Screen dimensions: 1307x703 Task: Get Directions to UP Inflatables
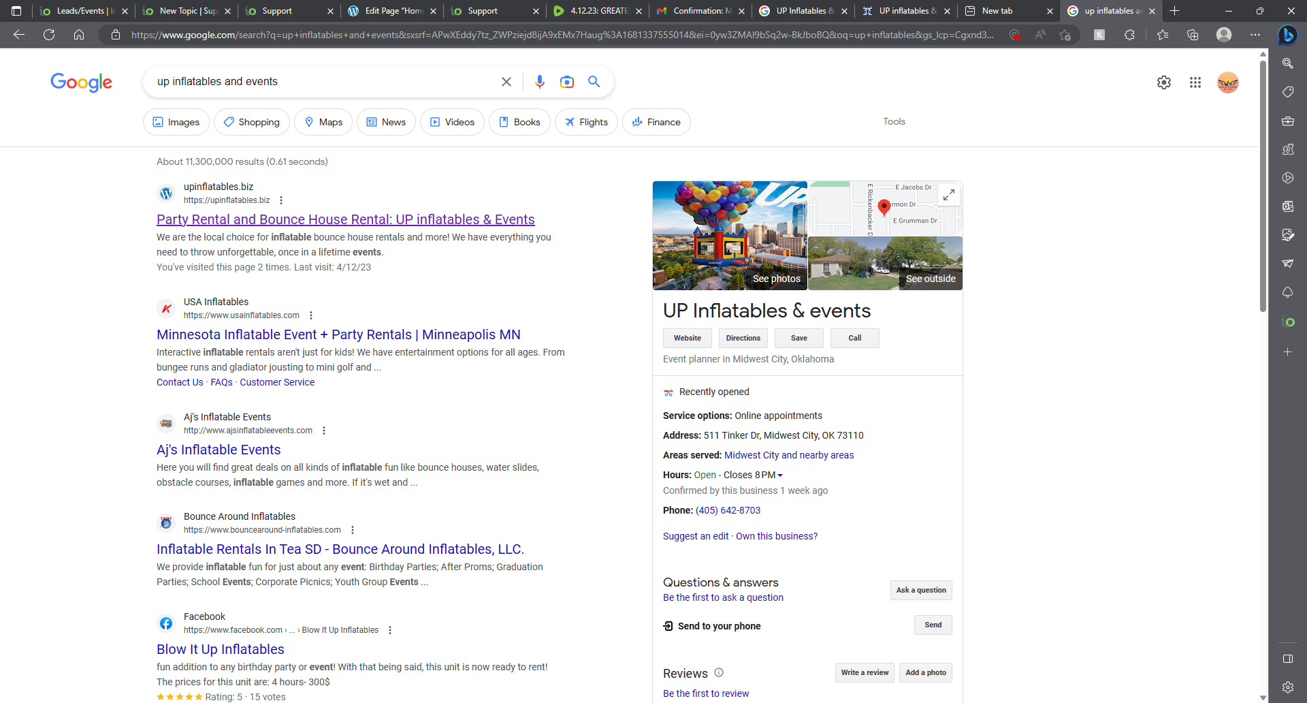[x=743, y=339]
